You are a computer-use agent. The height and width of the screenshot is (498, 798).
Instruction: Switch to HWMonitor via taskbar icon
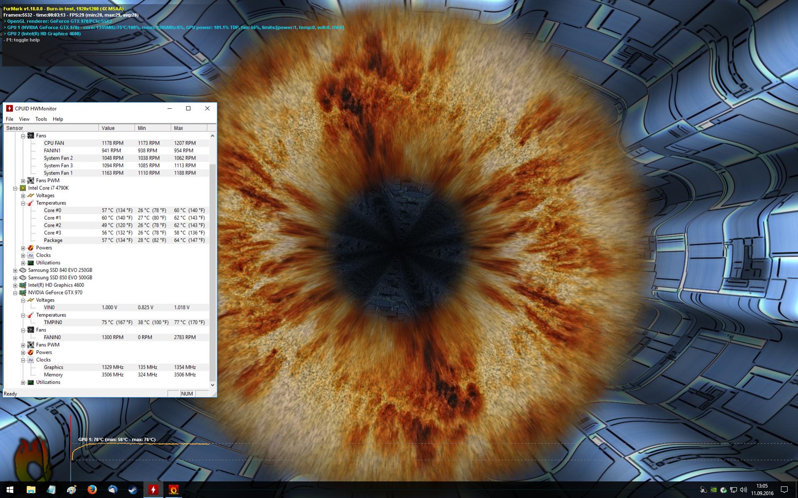(x=153, y=490)
